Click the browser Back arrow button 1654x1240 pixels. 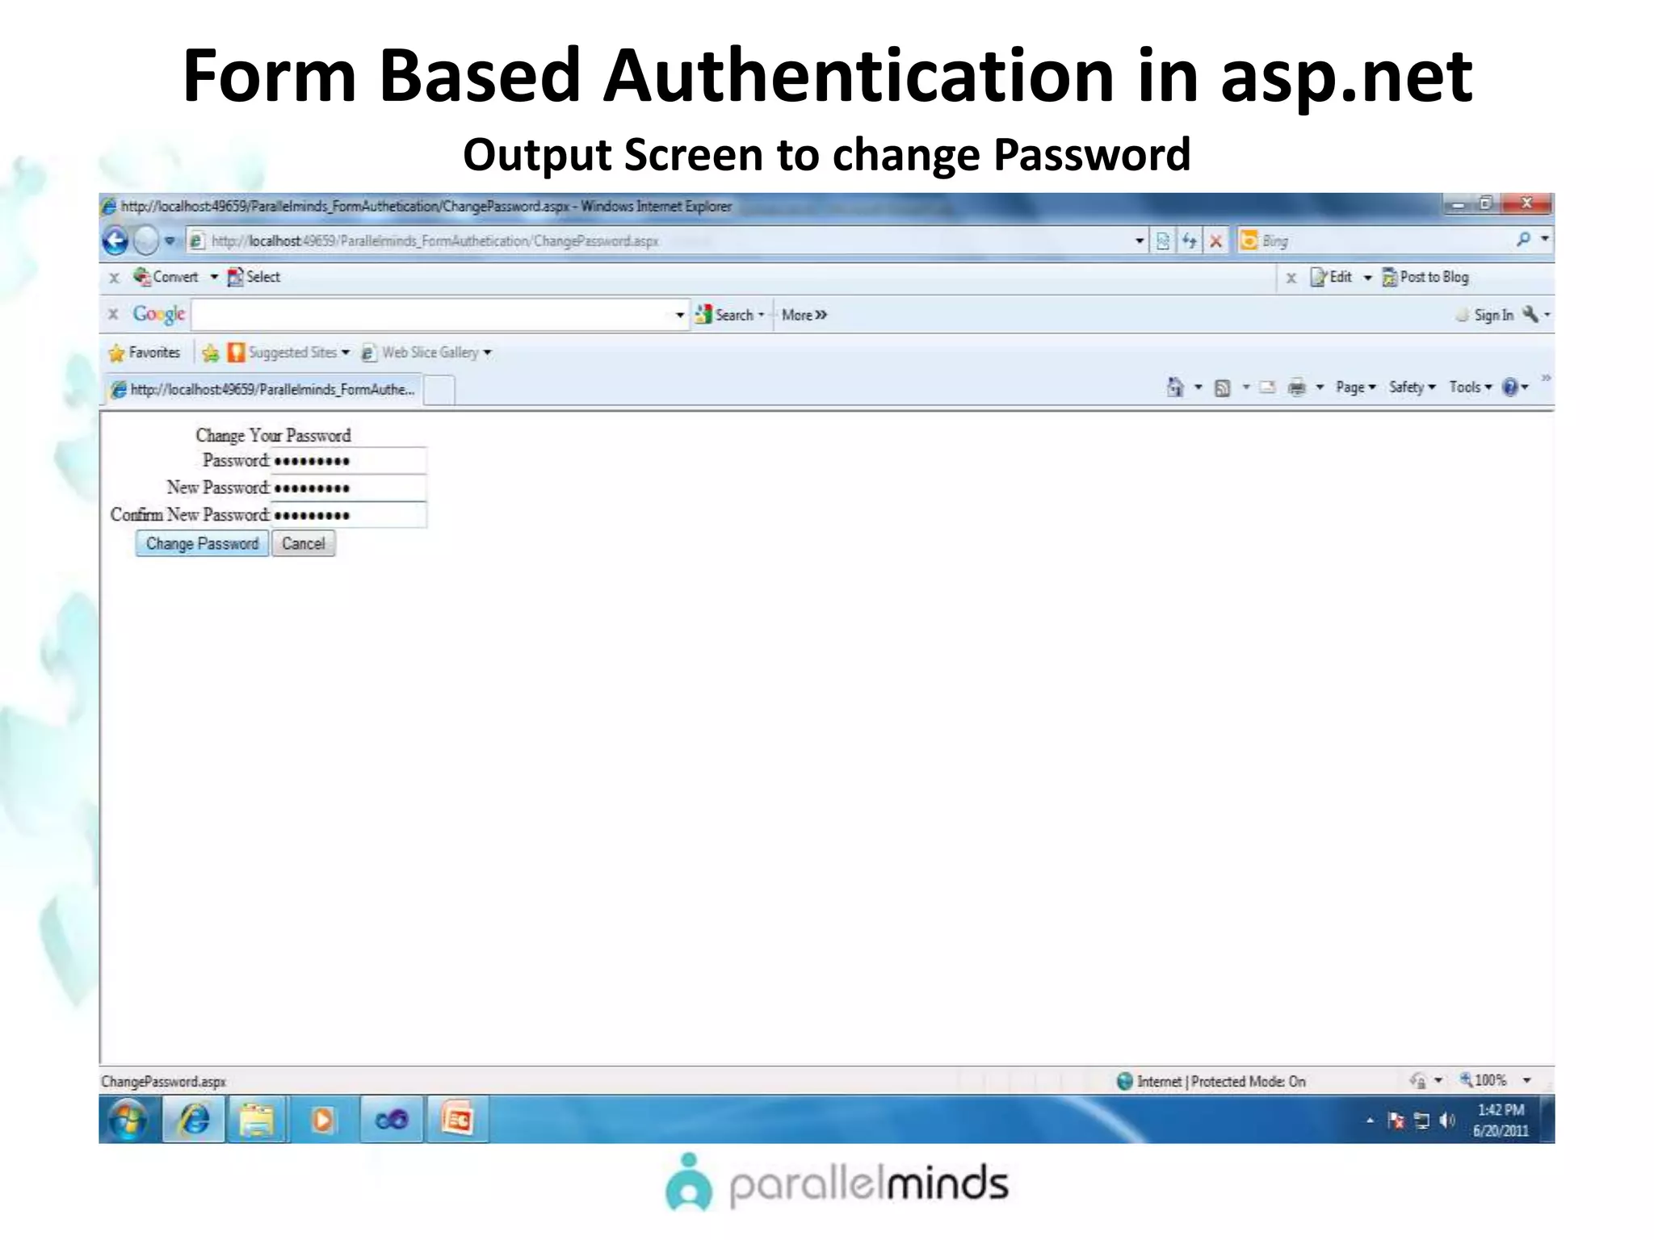tap(115, 241)
